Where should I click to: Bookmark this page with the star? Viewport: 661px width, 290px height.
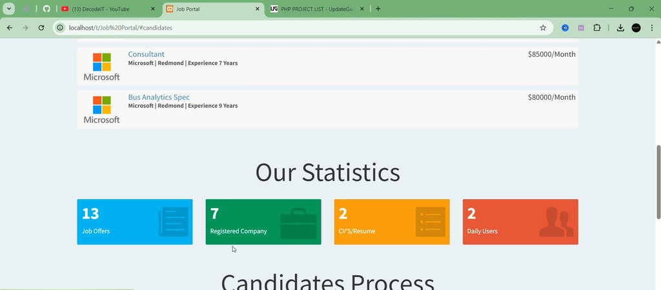pyautogui.click(x=543, y=28)
